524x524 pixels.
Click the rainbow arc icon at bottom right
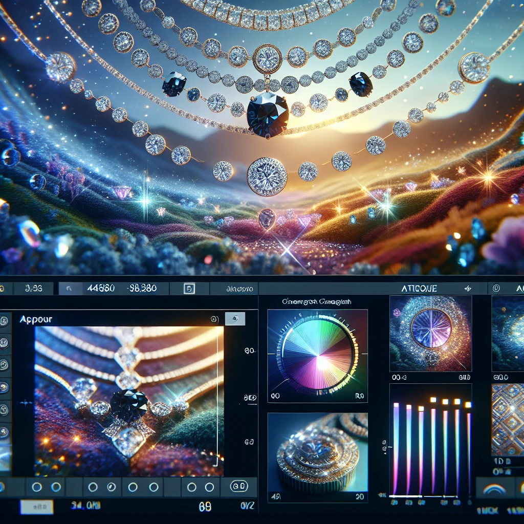494,489
